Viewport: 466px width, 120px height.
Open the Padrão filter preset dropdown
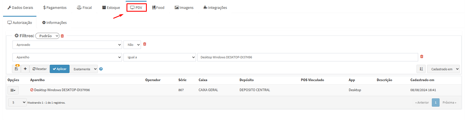tap(47, 36)
